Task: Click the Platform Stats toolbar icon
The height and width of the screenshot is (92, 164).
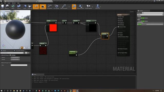Action: tap(80, 7)
